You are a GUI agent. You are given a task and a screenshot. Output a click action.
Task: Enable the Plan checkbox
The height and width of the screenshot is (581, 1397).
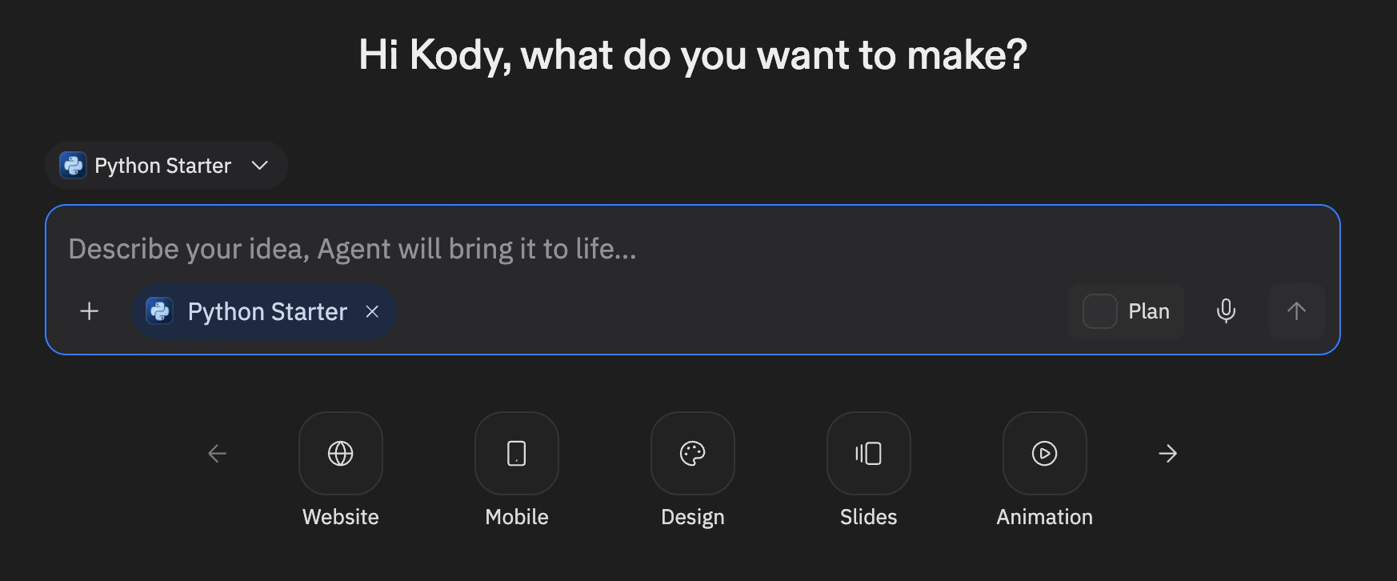[1099, 311]
